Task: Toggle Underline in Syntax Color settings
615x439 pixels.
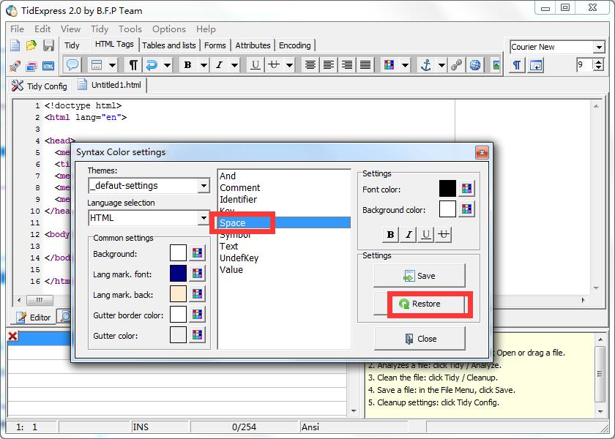Action: point(426,234)
